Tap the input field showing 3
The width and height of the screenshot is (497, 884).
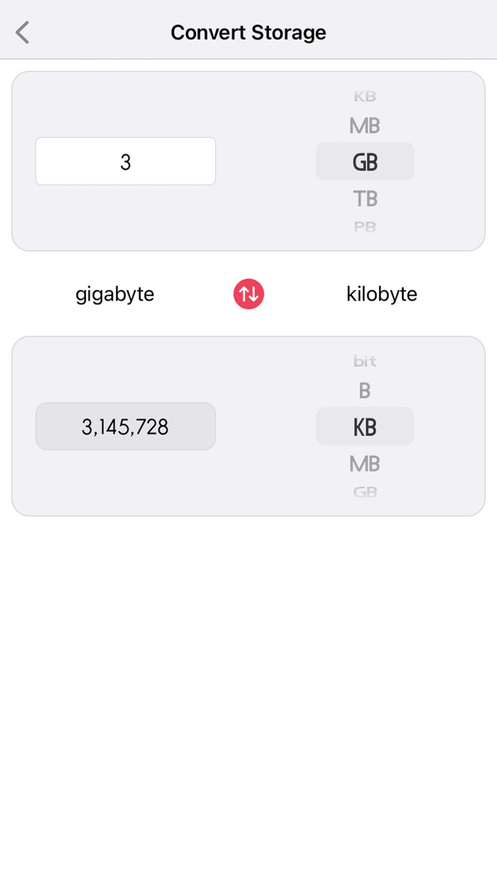click(x=126, y=161)
